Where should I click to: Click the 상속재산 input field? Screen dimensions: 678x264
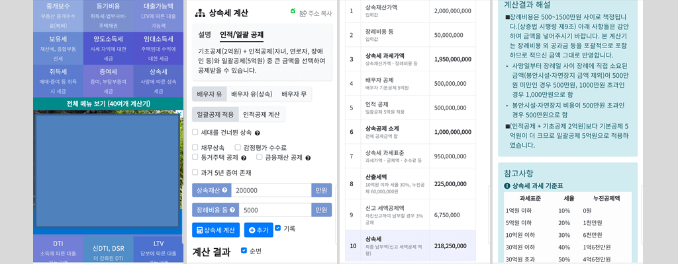[271, 190]
